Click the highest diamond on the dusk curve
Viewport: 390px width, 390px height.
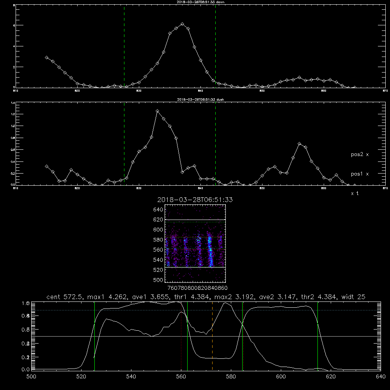tap(157, 111)
